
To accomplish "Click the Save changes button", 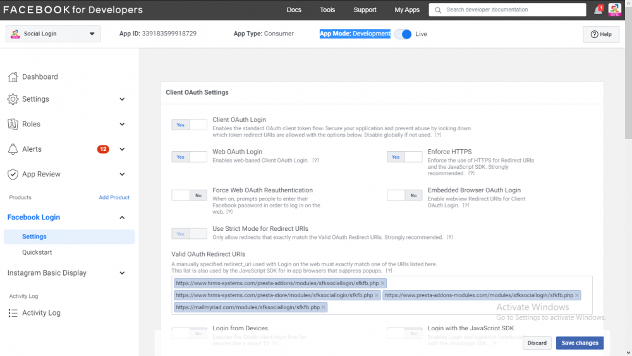I will pyautogui.click(x=580, y=343).
